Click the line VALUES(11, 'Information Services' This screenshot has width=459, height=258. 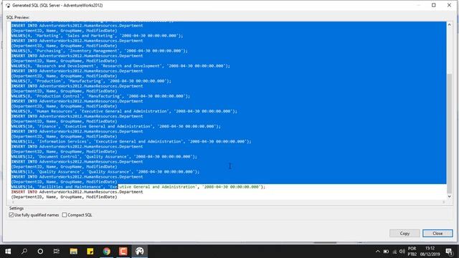click(x=131, y=142)
